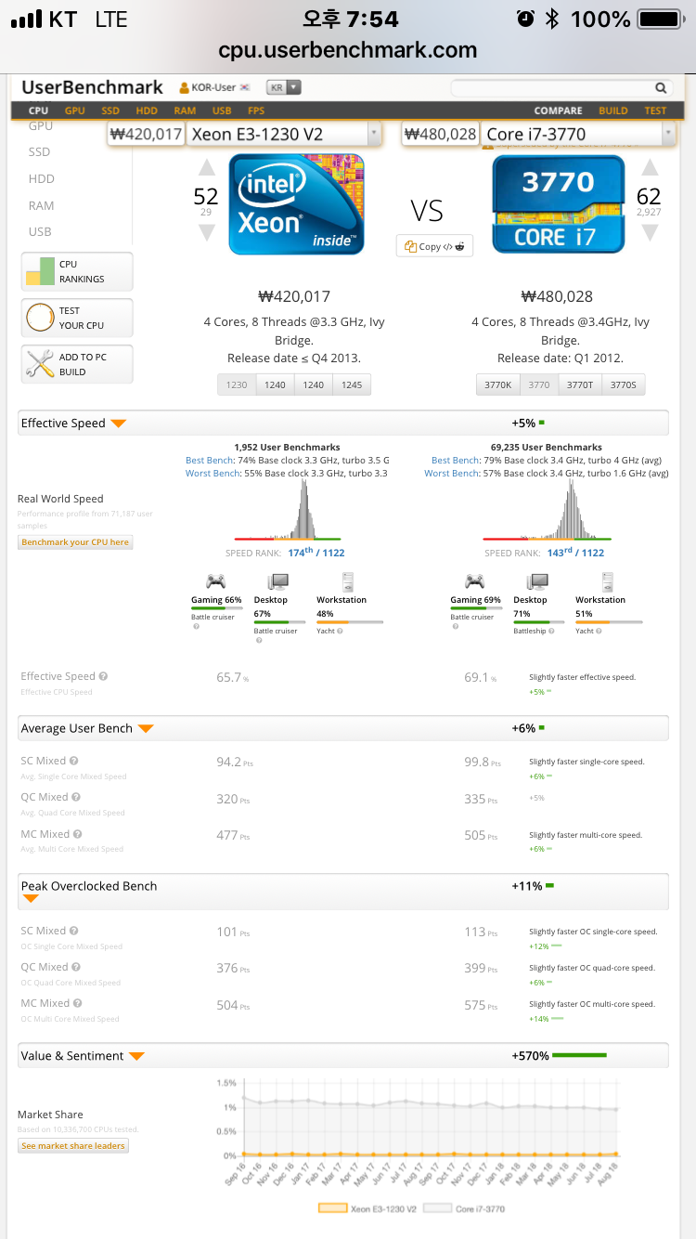Tap the cpu.userbenchmark.com address bar
The image size is (696, 1239).
coord(348,50)
